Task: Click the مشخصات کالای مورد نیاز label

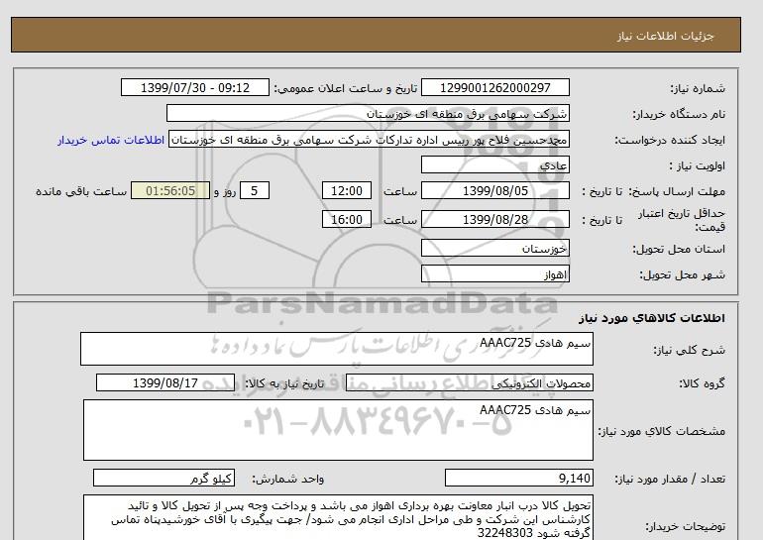Action: point(662,431)
